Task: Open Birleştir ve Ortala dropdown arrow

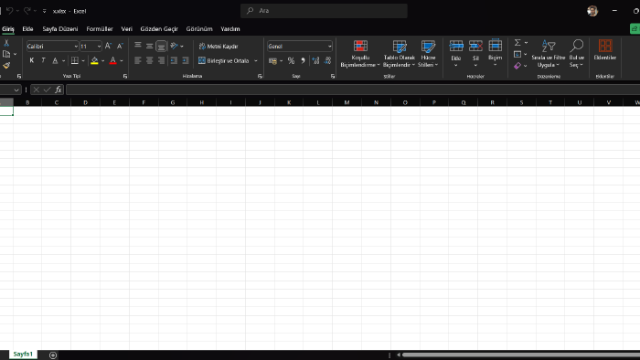Action: click(x=256, y=60)
